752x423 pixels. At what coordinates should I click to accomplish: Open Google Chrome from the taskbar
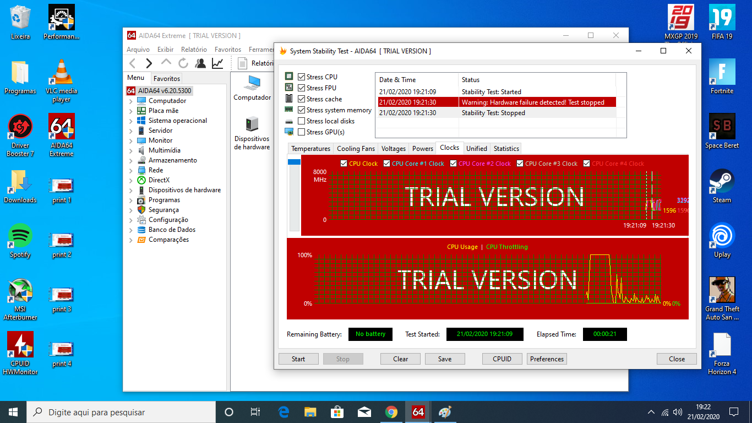click(x=391, y=412)
